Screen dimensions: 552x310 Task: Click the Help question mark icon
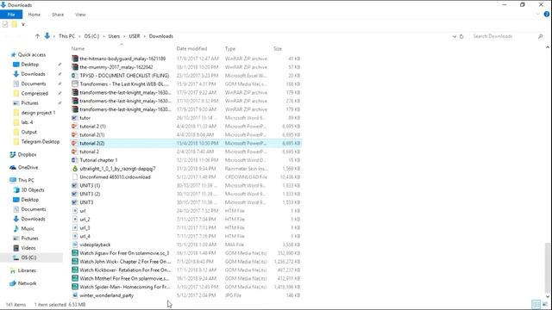547,15
